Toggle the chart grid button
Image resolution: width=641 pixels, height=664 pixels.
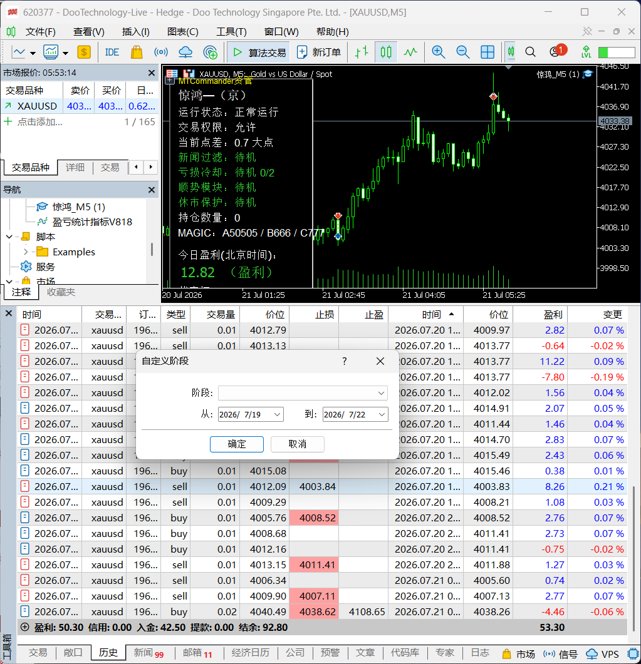point(487,52)
